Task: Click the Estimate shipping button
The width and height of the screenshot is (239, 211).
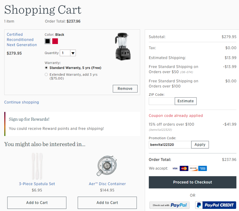Action: click(186, 101)
